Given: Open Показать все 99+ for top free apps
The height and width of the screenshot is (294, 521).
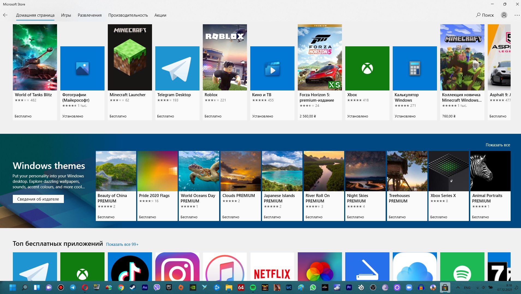Looking at the screenshot, I should click(123, 244).
